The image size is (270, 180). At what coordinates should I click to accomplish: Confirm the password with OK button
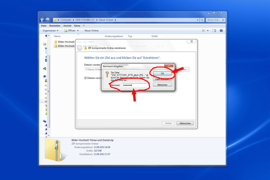162,73
